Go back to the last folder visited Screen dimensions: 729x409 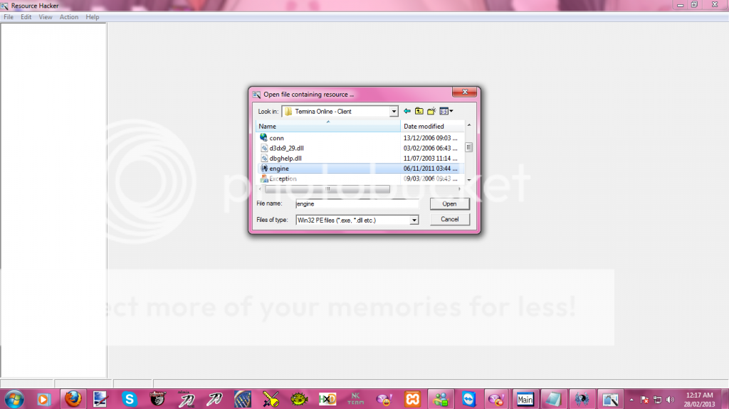pos(407,111)
